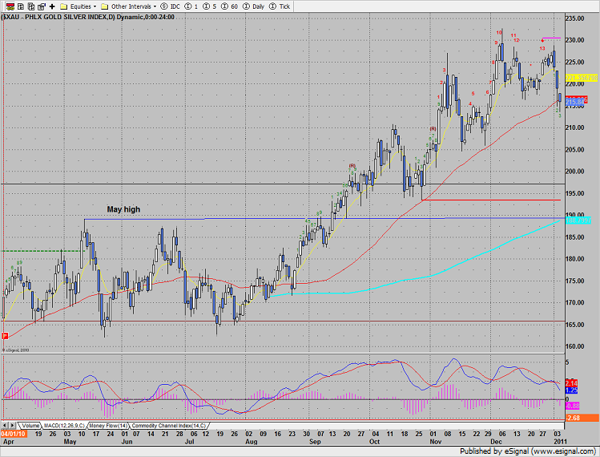
Task: Expand the Other Intervals dropdown
Action: (x=127, y=6)
